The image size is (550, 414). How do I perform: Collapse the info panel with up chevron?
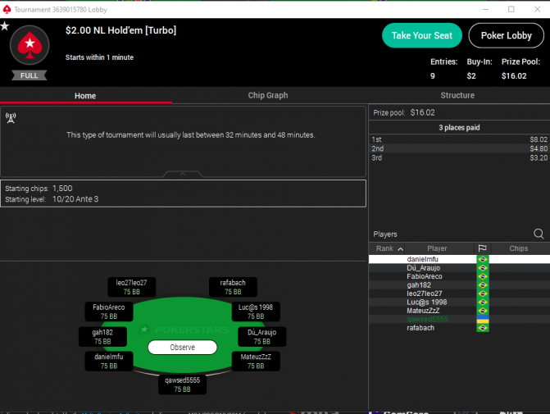tap(183, 174)
